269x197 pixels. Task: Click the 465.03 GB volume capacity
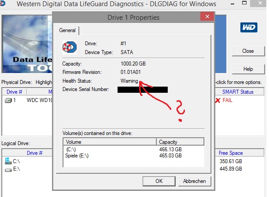(170, 156)
